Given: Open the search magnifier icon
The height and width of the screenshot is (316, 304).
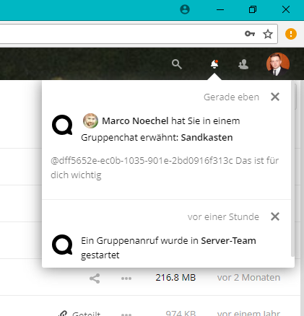Looking at the screenshot, I should coord(177,64).
